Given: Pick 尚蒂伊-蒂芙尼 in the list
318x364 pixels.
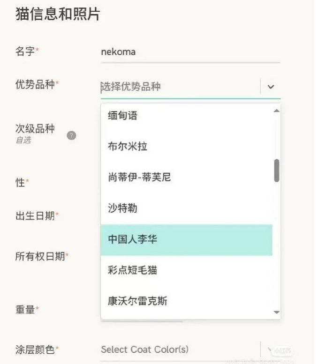Looking at the screenshot, I should coord(186,177).
